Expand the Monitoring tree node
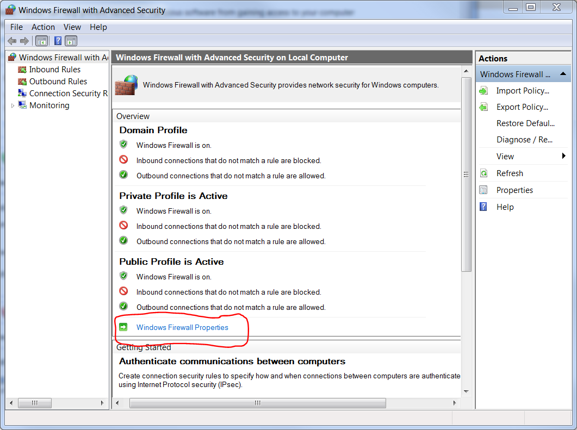Screen dimensions: 577x430 [13, 105]
